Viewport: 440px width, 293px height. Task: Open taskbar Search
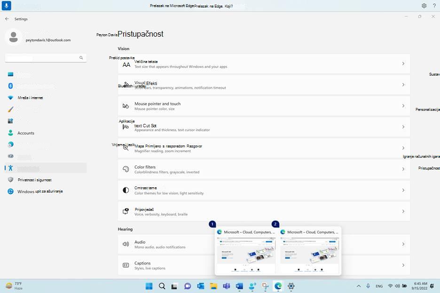coord(162,286)
